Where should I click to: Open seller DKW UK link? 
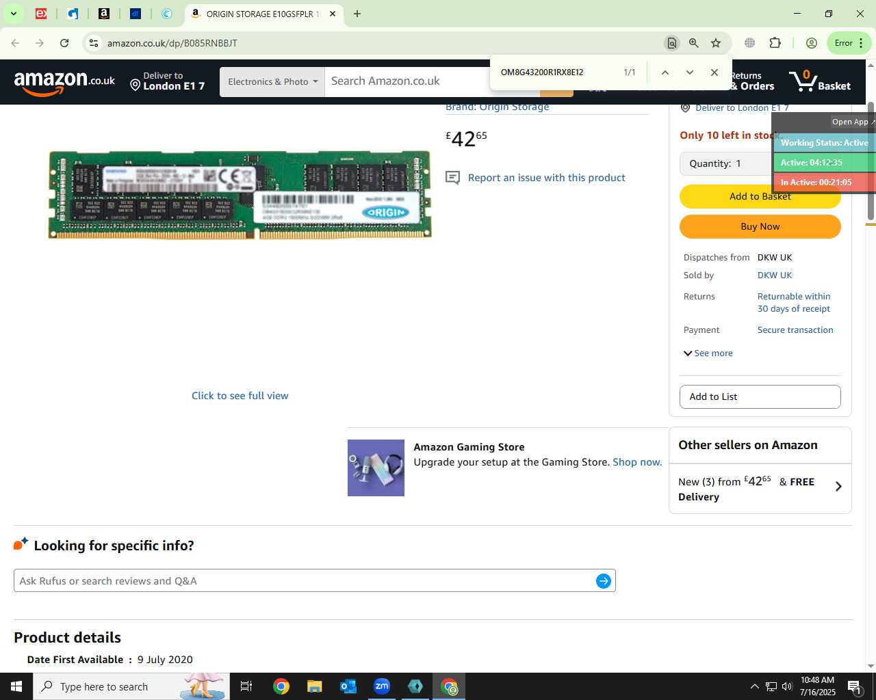click(775, 275)
